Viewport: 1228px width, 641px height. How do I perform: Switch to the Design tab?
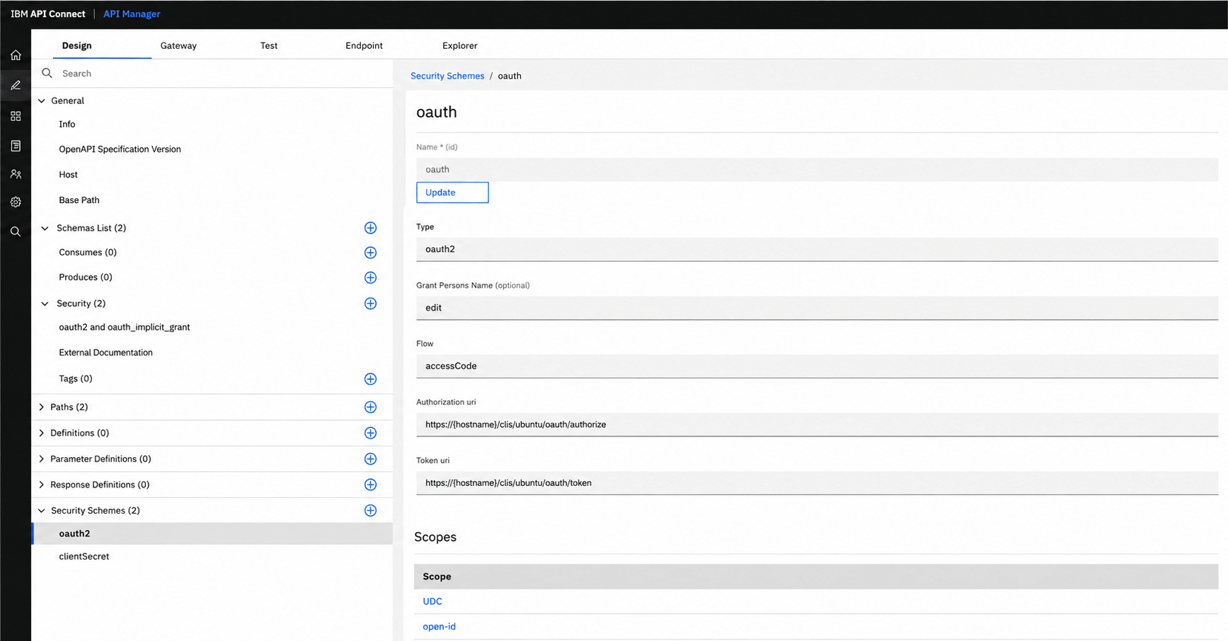click(77, 45)
